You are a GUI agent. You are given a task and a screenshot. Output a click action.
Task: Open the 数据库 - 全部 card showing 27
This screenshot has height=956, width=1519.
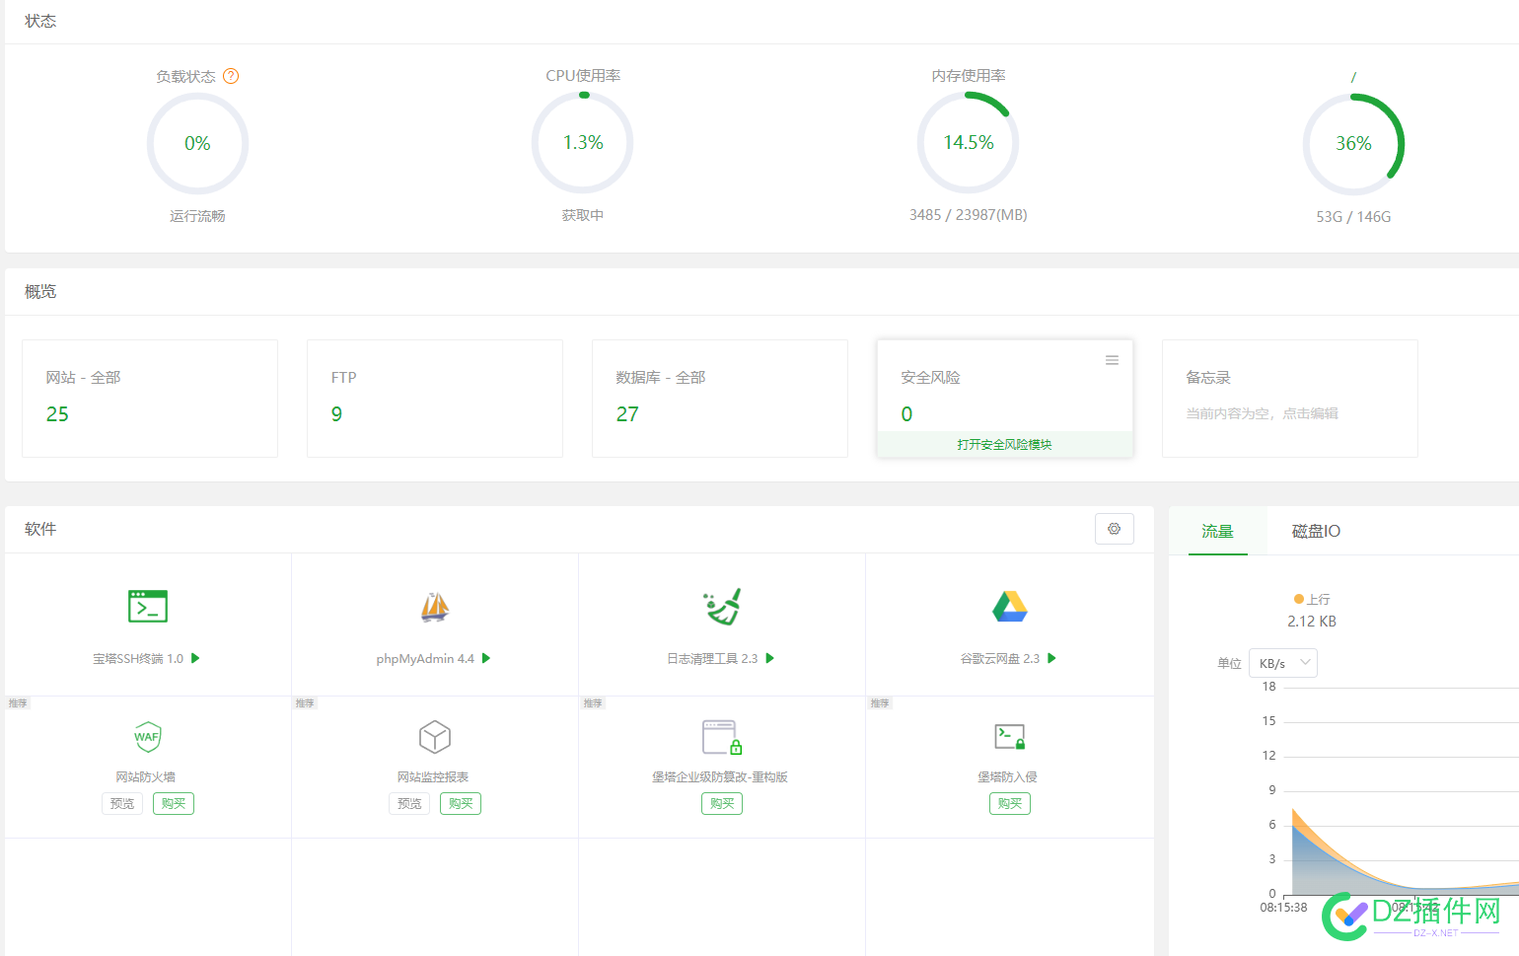click(x=720, y=399)
